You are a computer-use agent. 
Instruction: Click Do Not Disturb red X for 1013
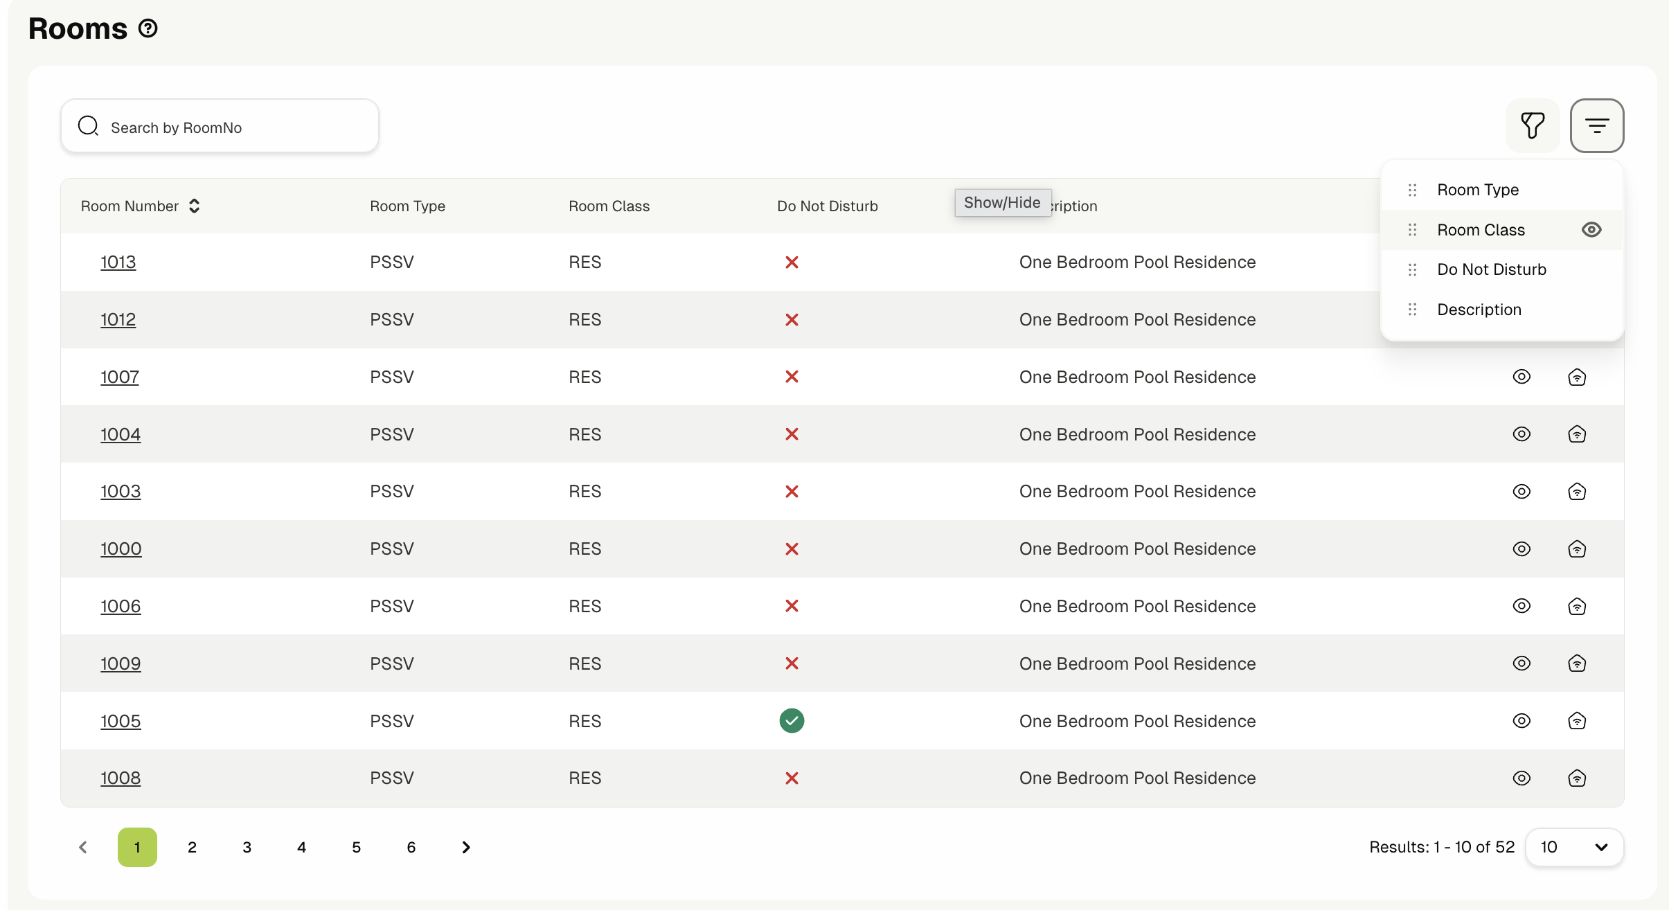[792, 262]
